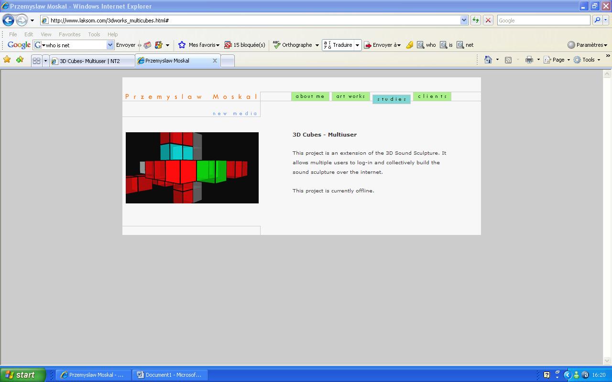Click the Envoyer search button
The image size is (612, 382).
pos(126,45)
